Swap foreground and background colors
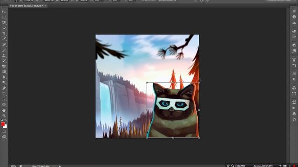Screen dimensions: 298x167 coord(6,120)
